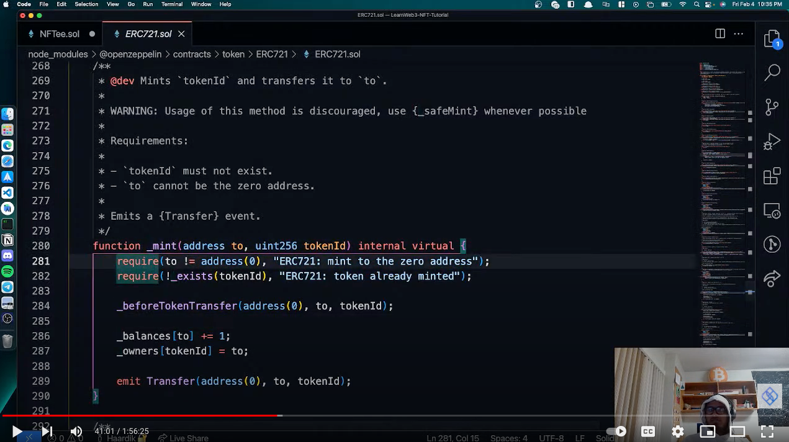Open the Source Control view
The image size is (789, 442).
[x=772, y=107]
